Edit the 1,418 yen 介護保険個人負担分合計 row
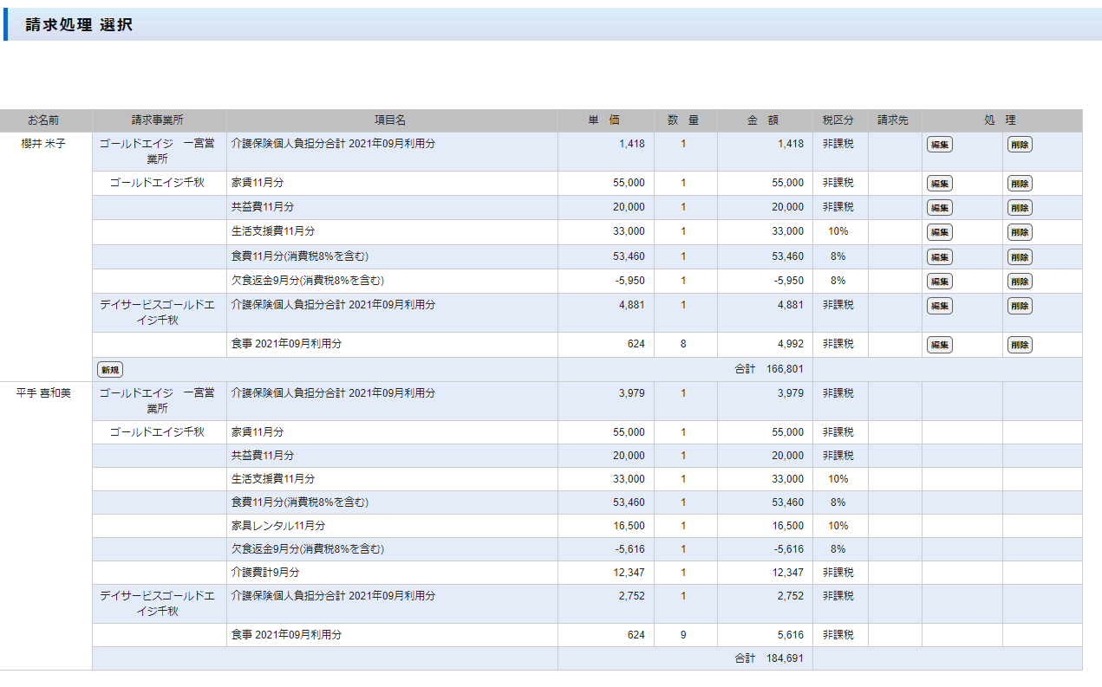The height and width of the screenshot is (687, 1102). coord(939,145)
